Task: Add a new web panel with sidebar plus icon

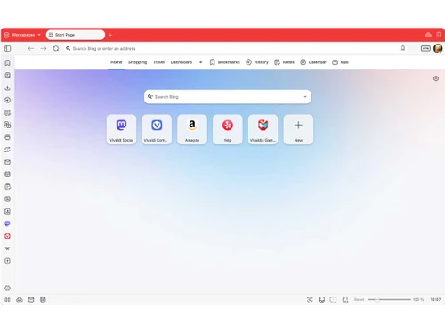Action: click(x=8, y=261)
